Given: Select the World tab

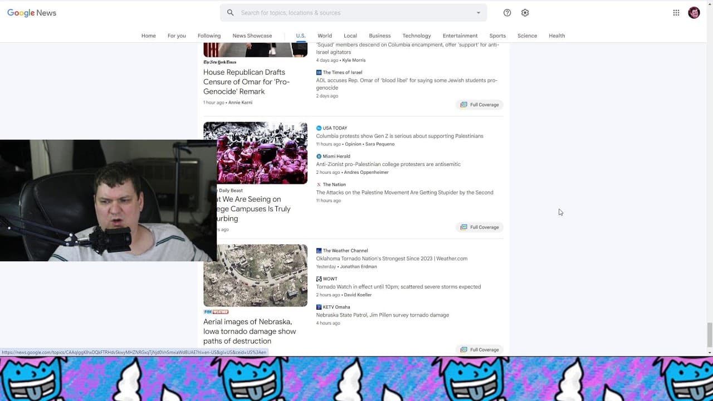Looking at the screenshot, I should 325,36.
